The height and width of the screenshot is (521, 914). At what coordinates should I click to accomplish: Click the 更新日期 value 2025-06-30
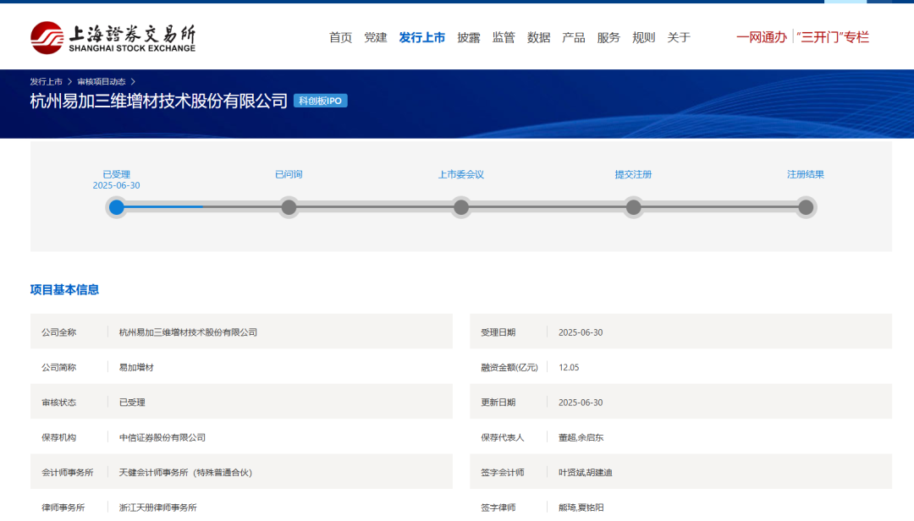[x=581, y=402]
